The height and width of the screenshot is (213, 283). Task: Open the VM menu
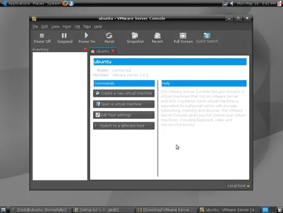[x=77, y=27]
